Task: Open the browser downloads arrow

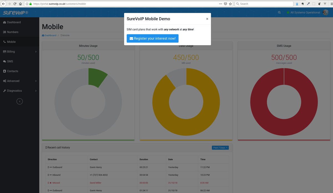Action: pyautogui.click(x=297, y=4)
